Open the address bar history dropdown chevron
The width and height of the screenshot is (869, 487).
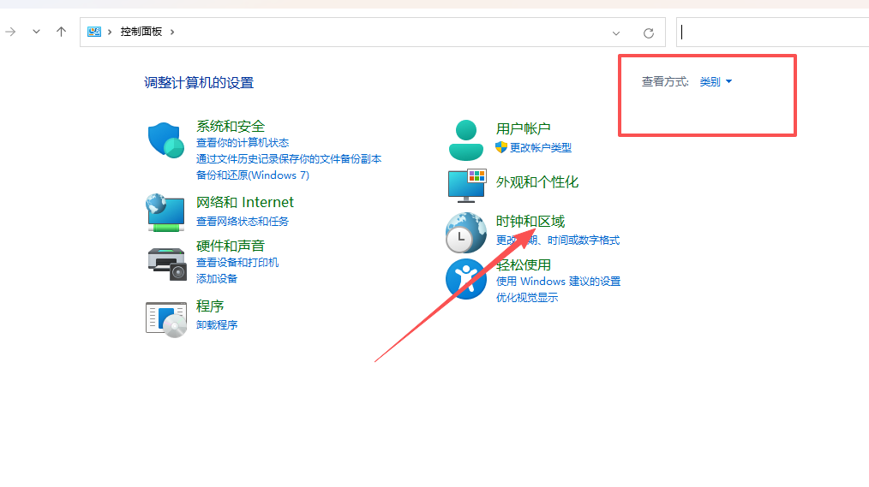point(616,33)
